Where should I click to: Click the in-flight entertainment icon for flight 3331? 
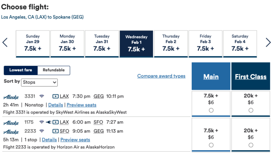tap(55, 96)
